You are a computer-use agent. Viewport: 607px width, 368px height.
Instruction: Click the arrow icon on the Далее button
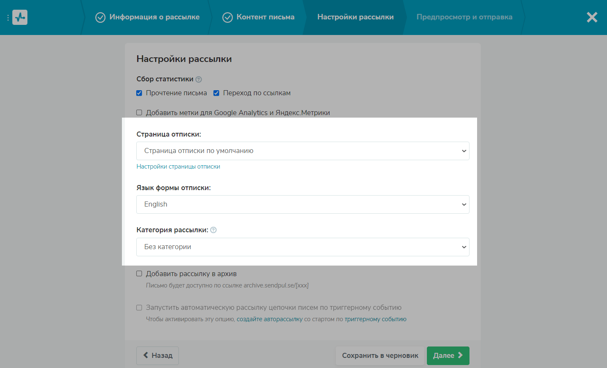coord(460,355)
